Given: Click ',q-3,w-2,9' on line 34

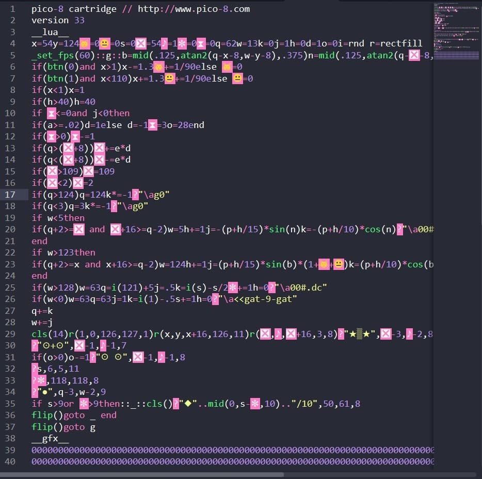Looking at the screenshot, I should (x=79, y=392).
